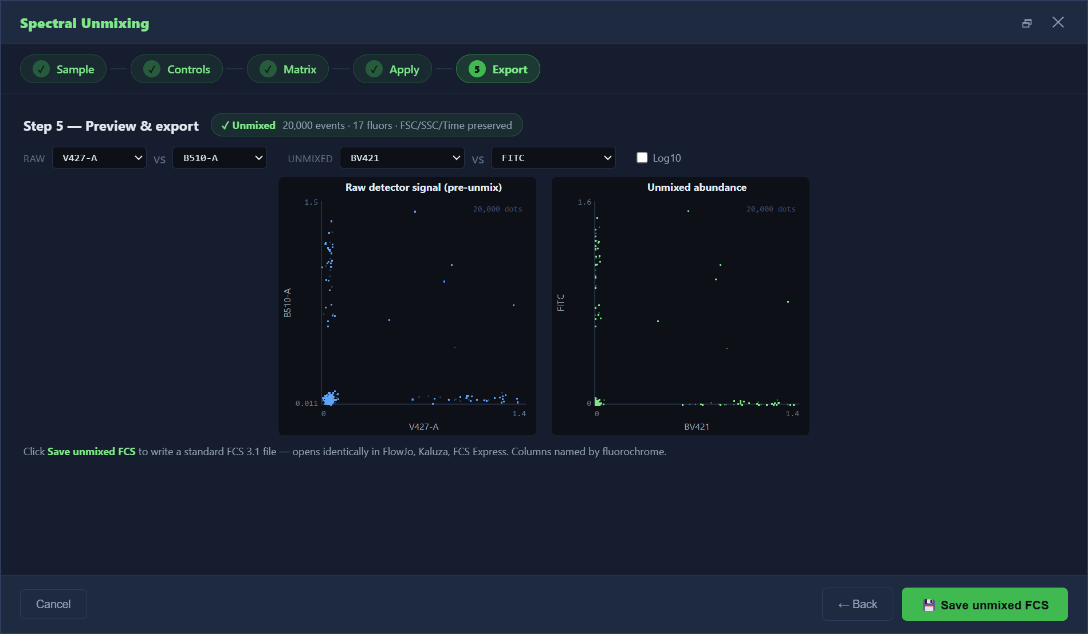
Task: Enable the Log10 checkbox
Action: (x=642, y=158)
